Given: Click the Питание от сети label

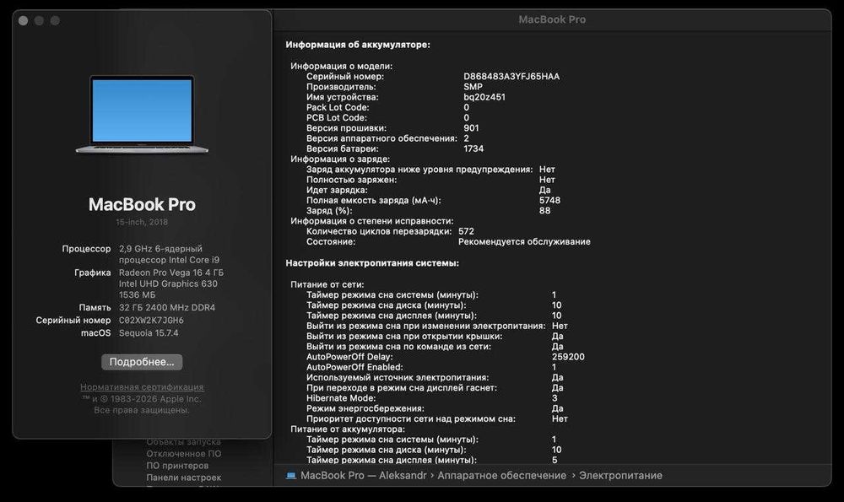Looking at the screenshot, I should tap(327, 284).
